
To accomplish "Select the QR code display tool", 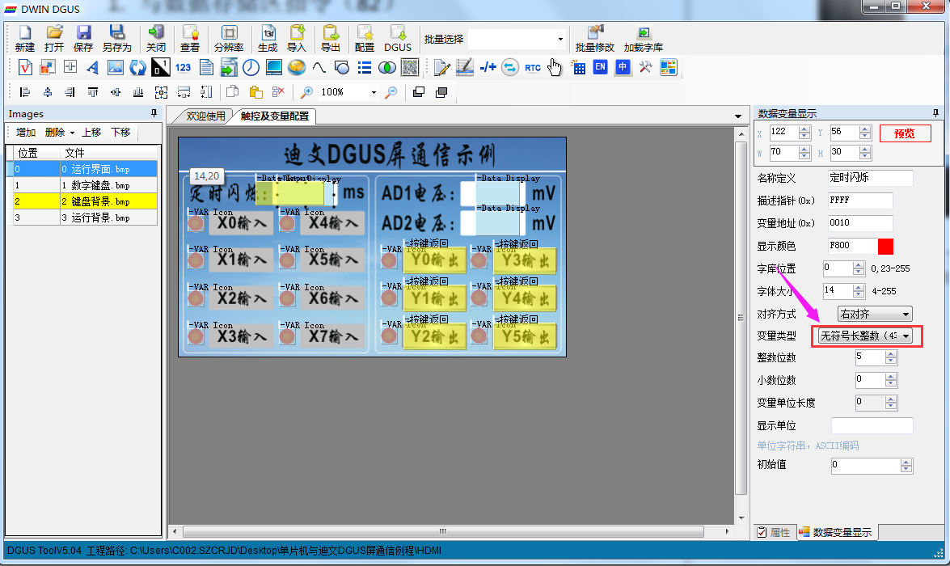I will pos(410,67).
